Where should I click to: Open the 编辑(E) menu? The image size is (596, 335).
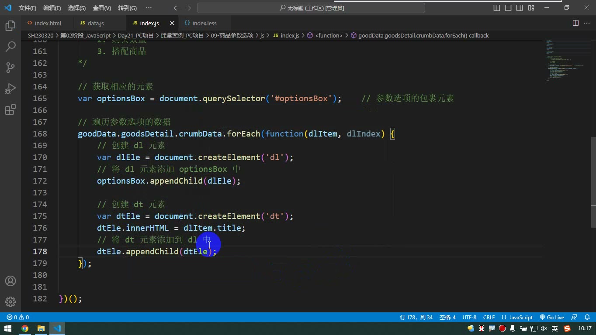(x=52, y=8)
